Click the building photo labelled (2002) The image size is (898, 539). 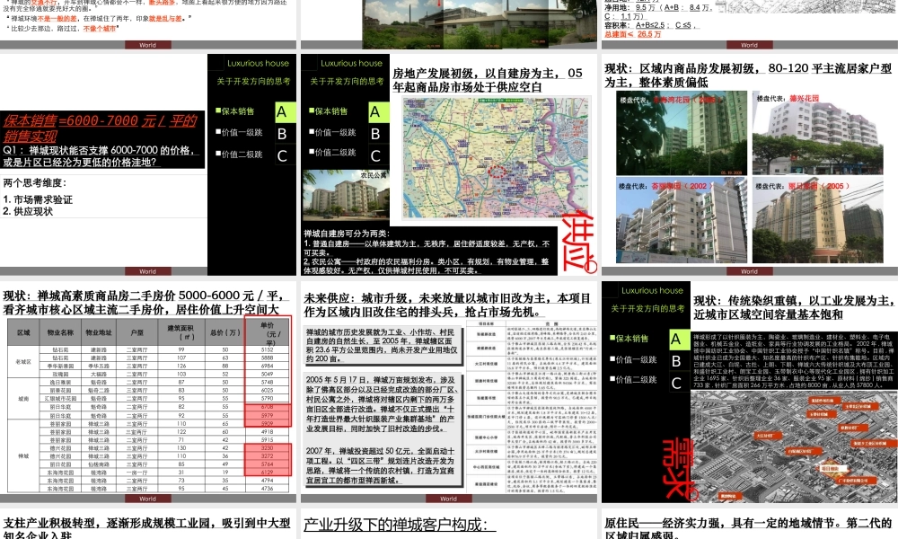(682, 220)
